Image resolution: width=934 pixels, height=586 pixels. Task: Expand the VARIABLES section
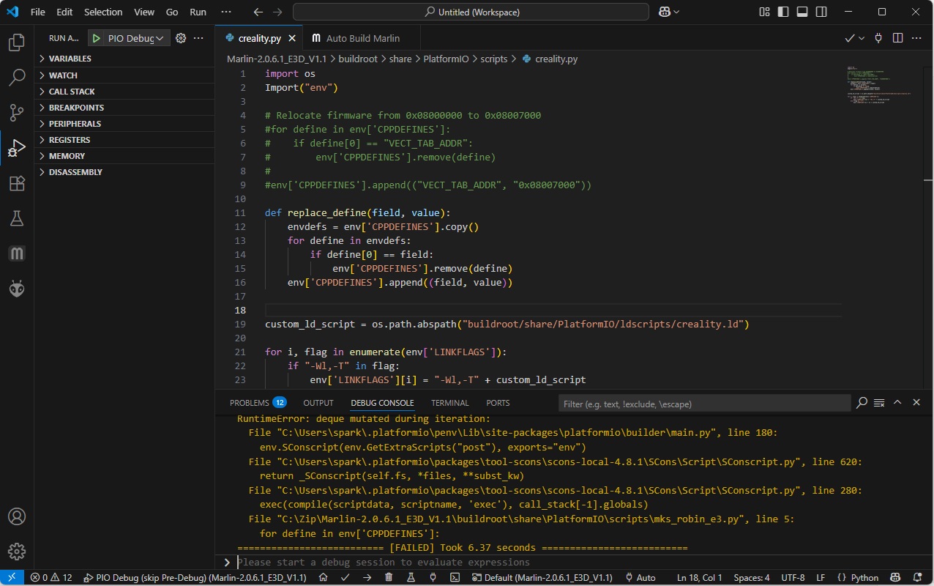[x=70, y=59]
